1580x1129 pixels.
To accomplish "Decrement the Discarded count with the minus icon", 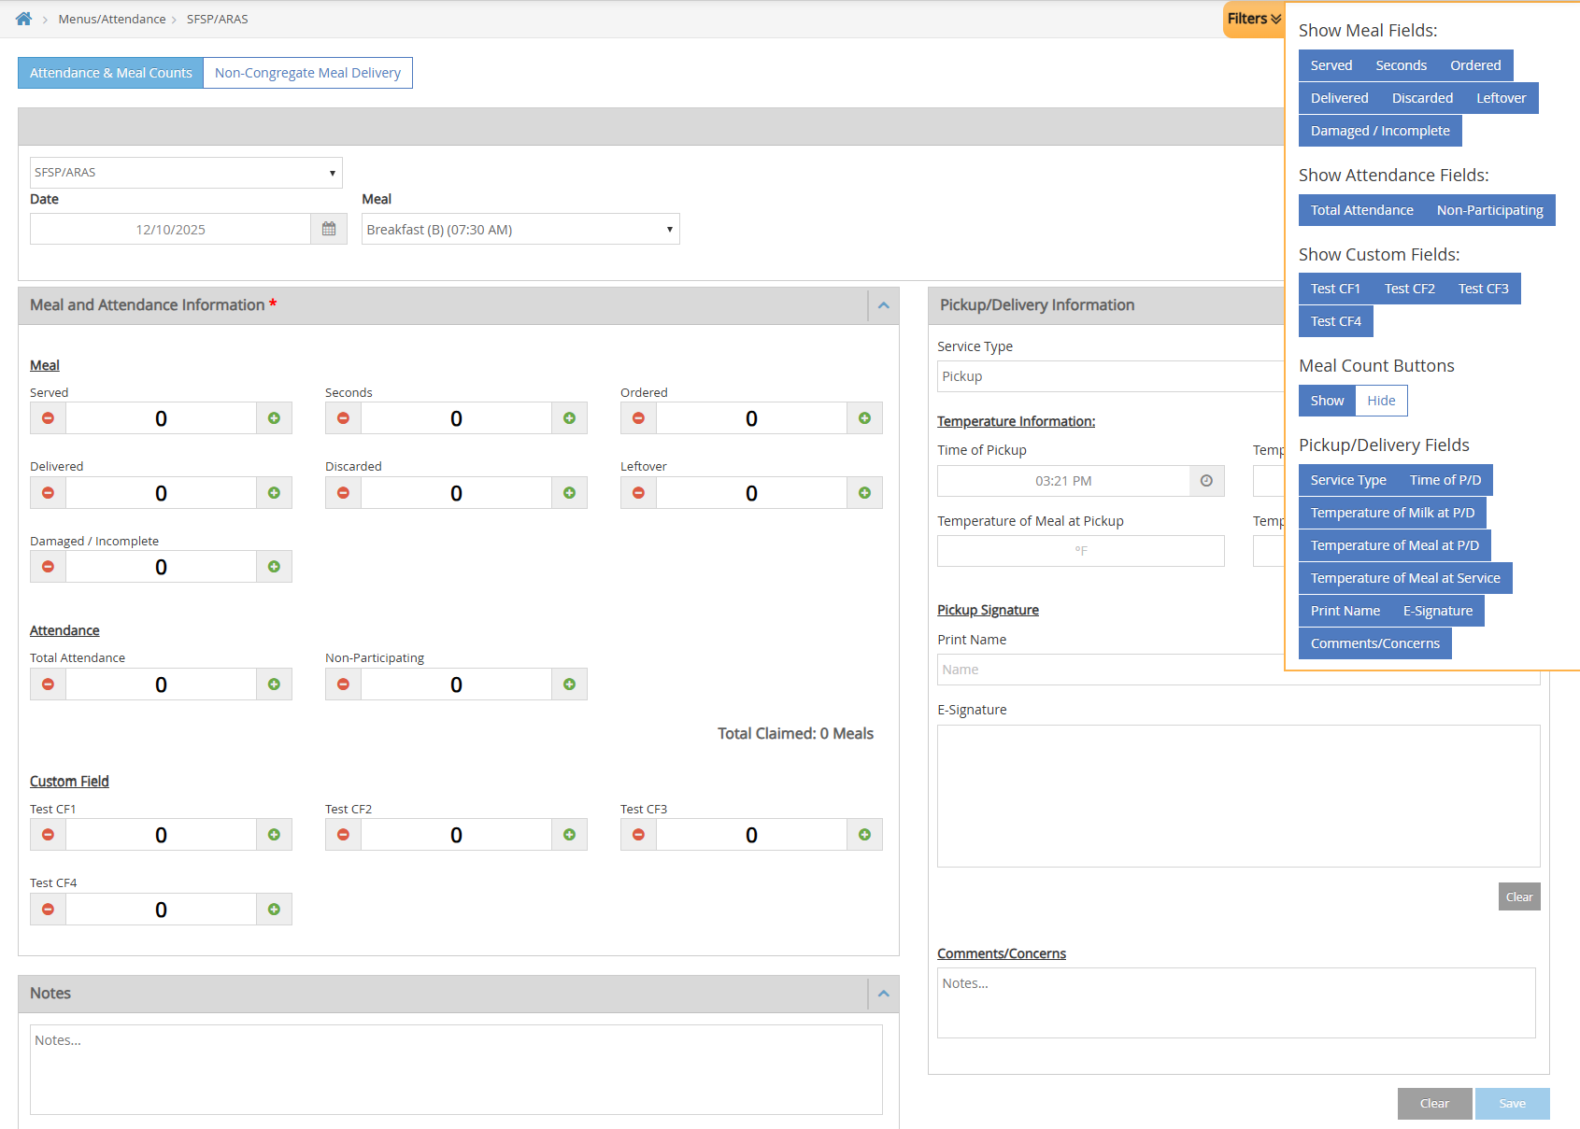I will [342, 492].
